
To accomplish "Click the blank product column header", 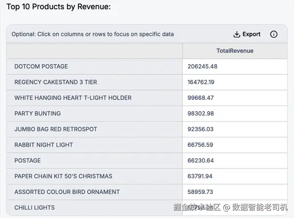I will pos(95,51).
